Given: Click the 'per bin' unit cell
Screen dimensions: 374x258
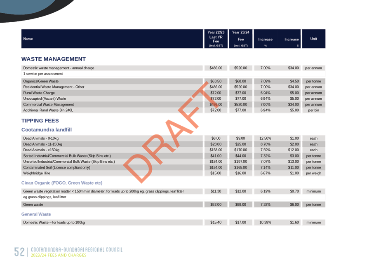Looking at the screenshot, I should click(x=314, y=110).
